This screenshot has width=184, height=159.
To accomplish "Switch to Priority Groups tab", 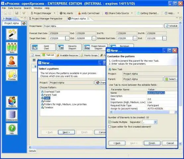I will pyautogui.click(x=89, y=55).
